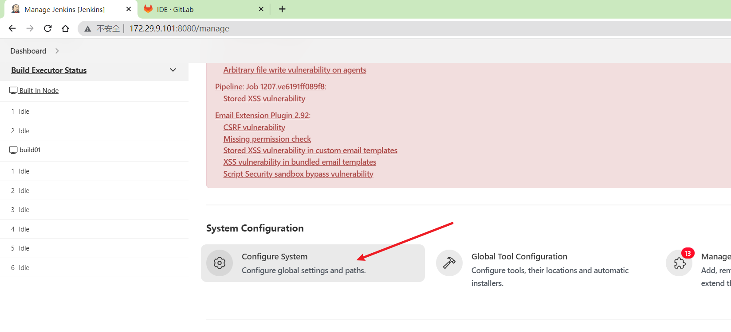Image resolution: width=731 pixels, height=332 pixels.
Task: Close the Manage Jenkins tab
Action: [129, 9]
